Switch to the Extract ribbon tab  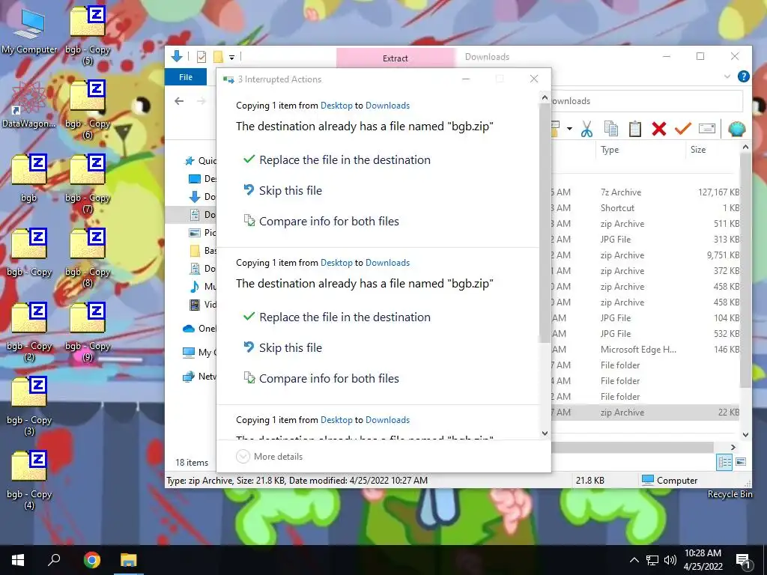click(x=395, y=58)
